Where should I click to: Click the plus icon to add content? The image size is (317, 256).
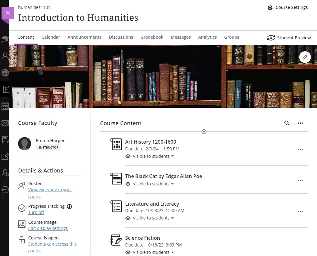click(x=204, y=132)
